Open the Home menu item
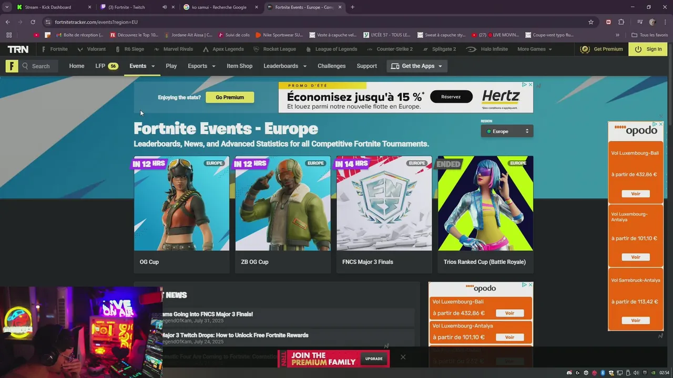 (76, 66)
